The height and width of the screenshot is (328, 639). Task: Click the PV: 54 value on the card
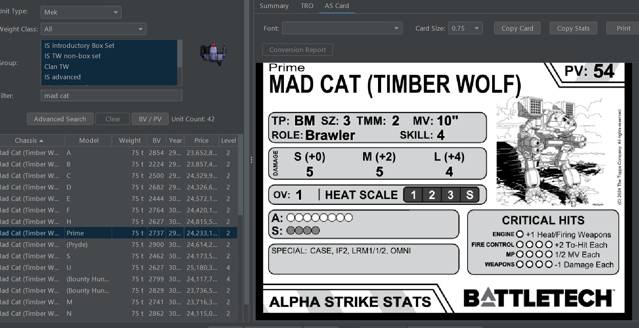click(x=589, y=72)
